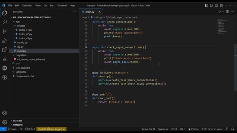Collapse the migration folder
This screenshot has height=133, width=237.
(44, 55)
